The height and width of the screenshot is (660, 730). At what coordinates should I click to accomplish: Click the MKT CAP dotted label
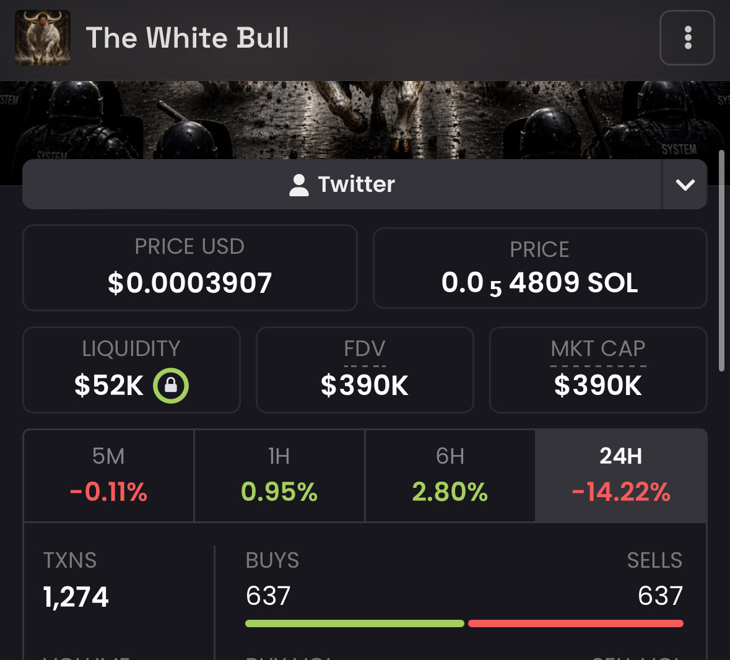click(597, 349)
